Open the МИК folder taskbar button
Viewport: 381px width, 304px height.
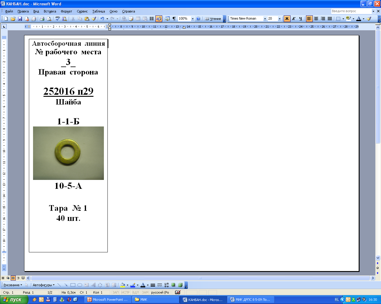coord(155,300)
